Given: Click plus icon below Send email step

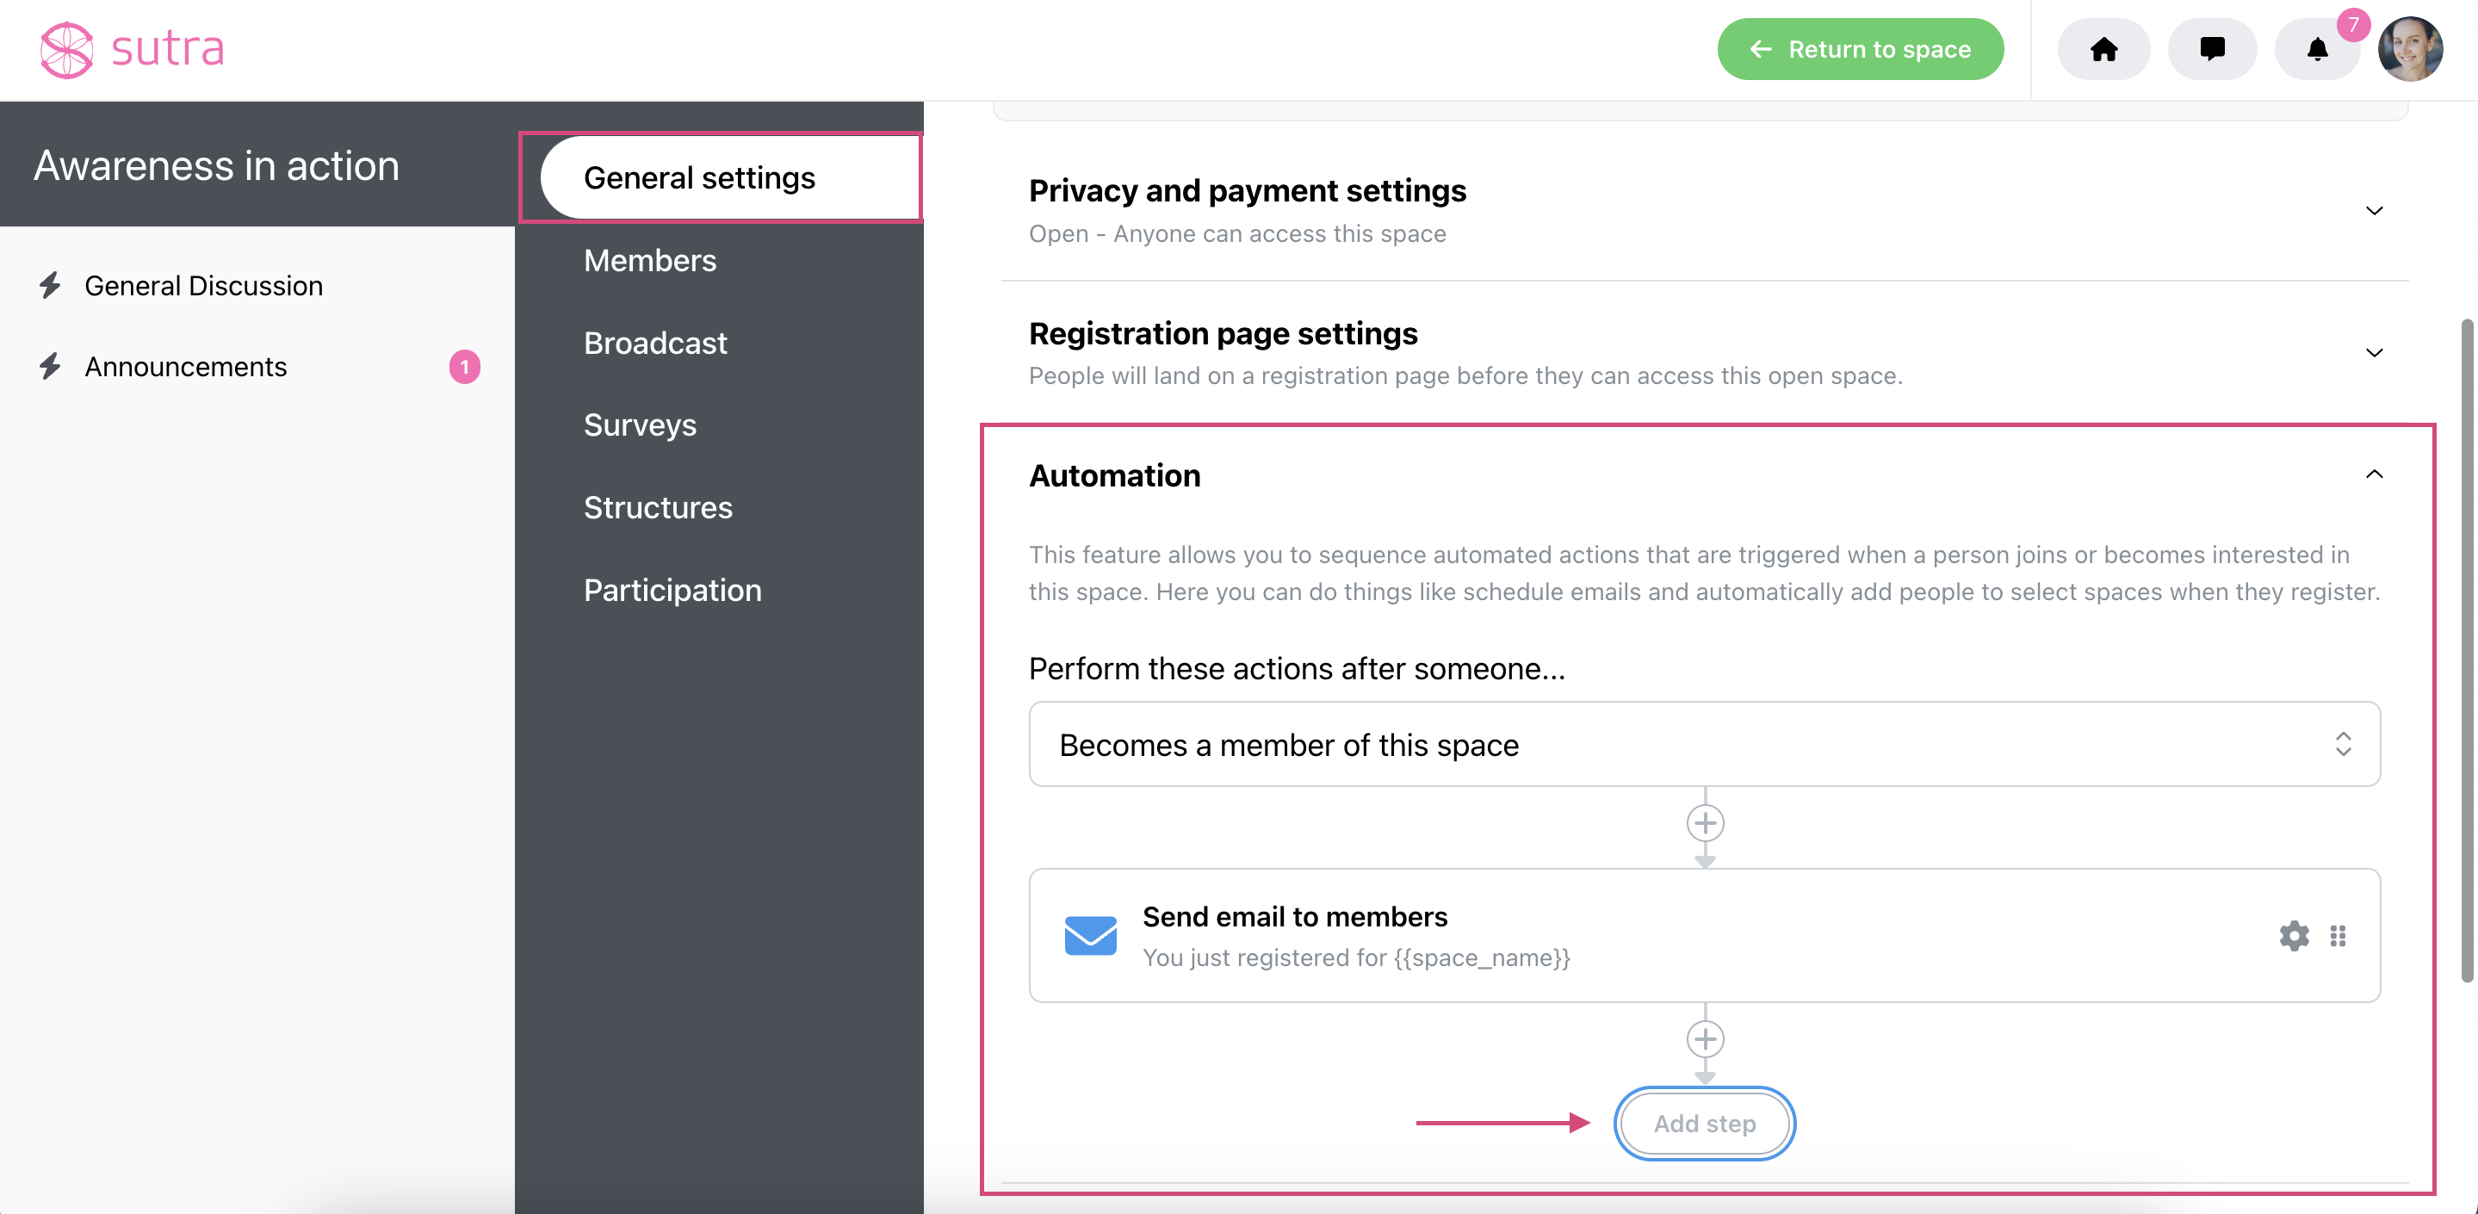Looking at the screenshot, I should point(1705,1039).
